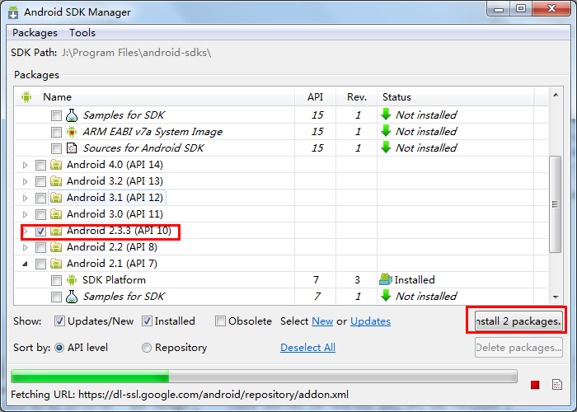
Task: Expand the Android 3.0 (API 11) node
Action: click(25, 214)
